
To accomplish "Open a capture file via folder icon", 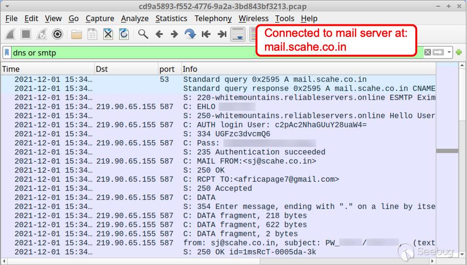I will 77,34.
